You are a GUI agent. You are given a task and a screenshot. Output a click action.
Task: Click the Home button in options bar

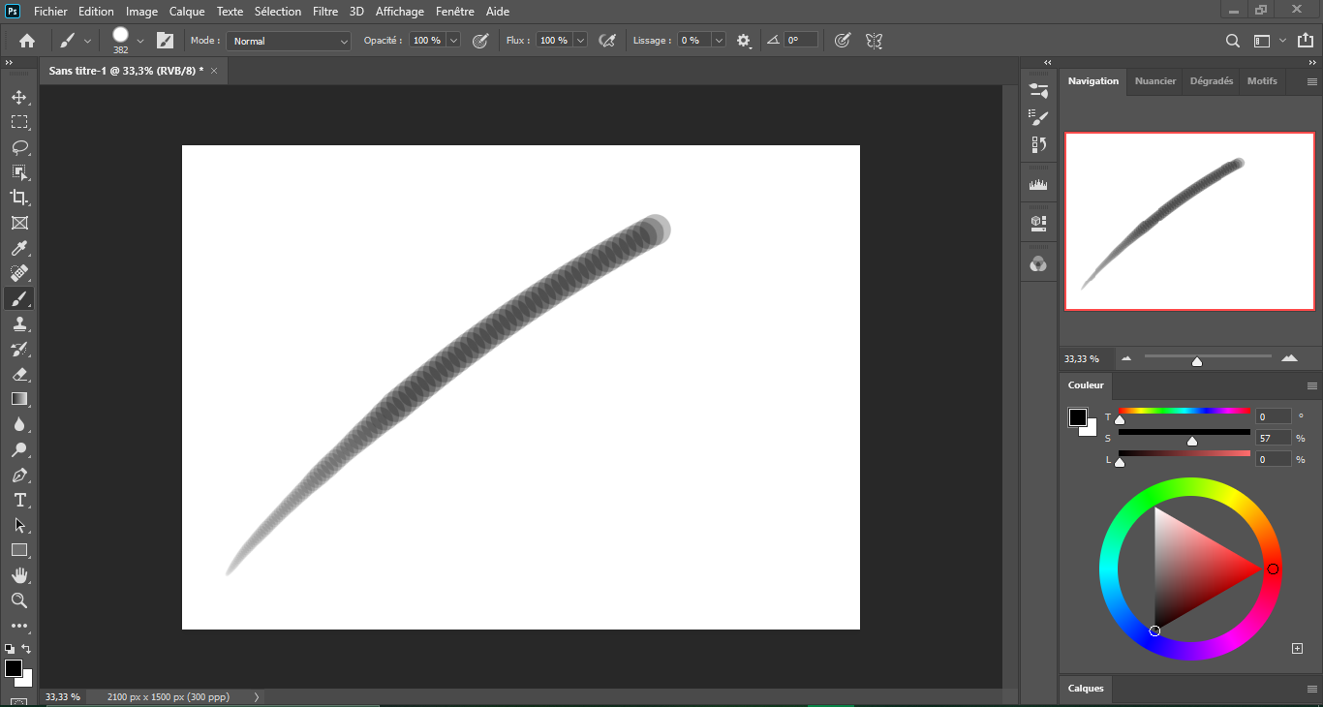[x=27, y=41]
